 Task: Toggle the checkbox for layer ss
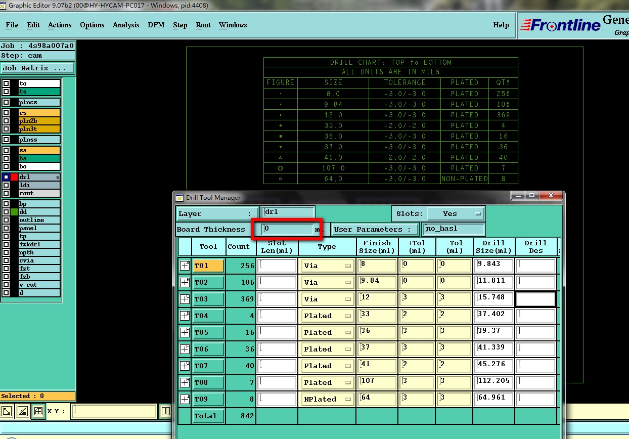tap(6, 150)
